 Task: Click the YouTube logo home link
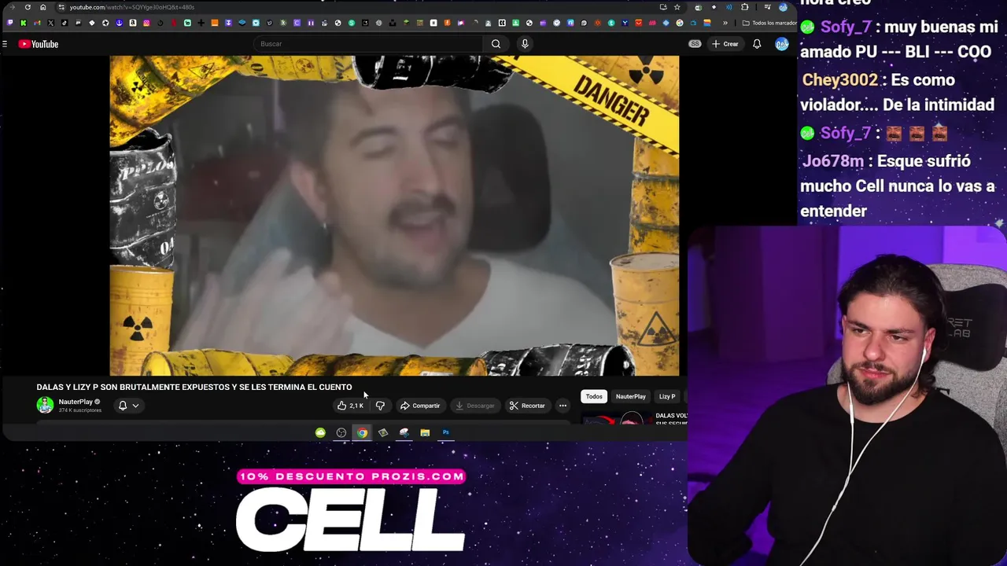coord(39,44)
